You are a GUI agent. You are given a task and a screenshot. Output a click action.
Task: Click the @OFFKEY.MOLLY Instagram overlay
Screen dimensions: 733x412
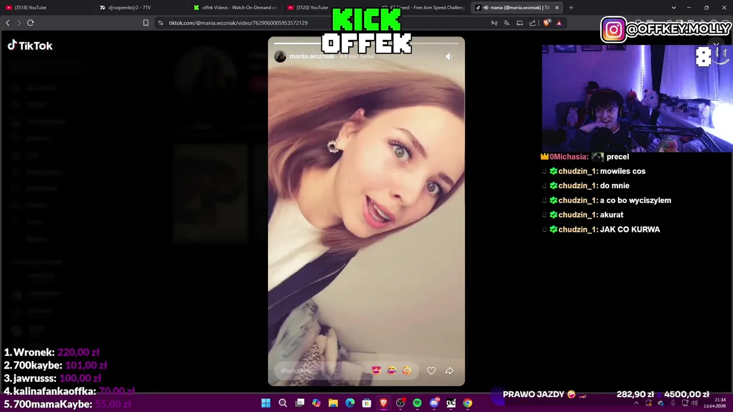[x=667, y=29]
